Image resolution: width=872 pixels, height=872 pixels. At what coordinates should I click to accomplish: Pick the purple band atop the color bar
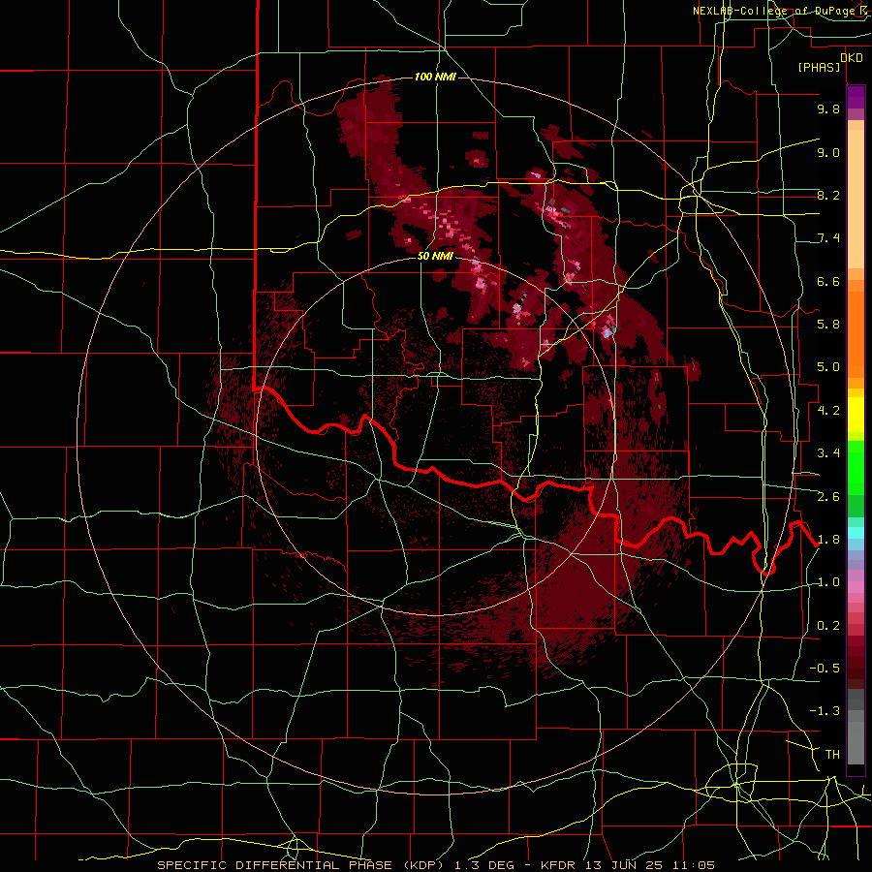[856, 97]
